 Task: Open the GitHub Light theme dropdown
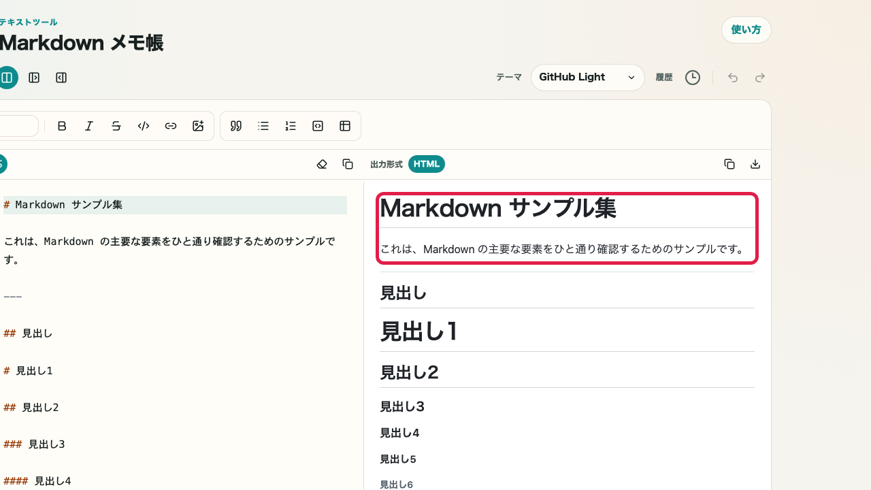[587, 78]
